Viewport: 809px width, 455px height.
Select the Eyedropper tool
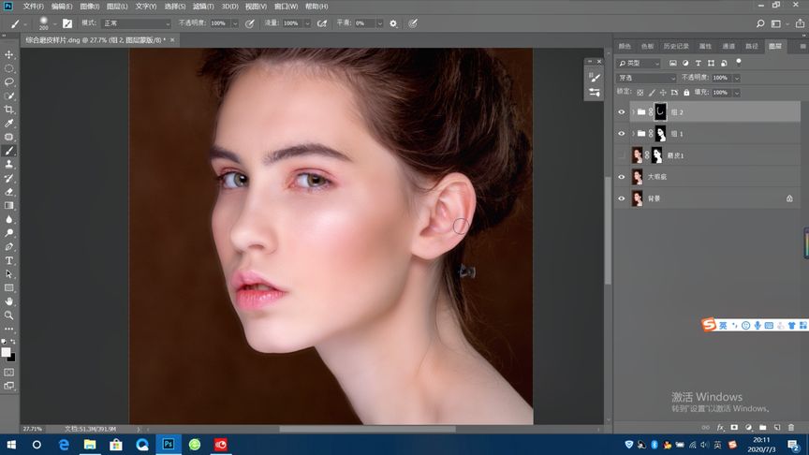pyautogui.click(x=9, y=124)
